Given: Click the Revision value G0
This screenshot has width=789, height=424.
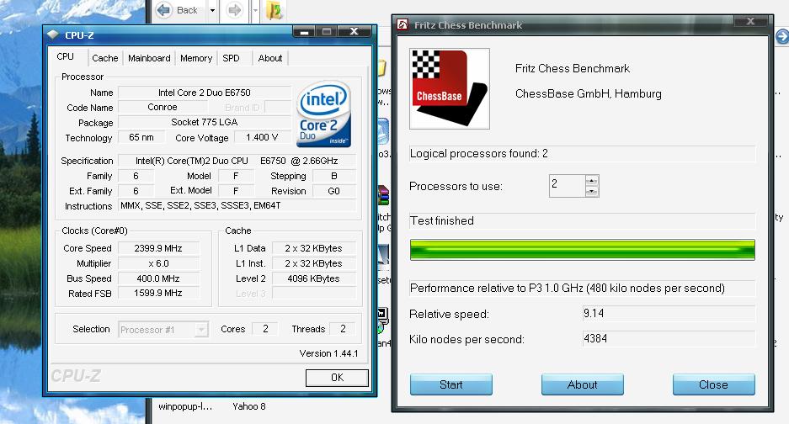Looking at the screenshot, I should 333,191.
